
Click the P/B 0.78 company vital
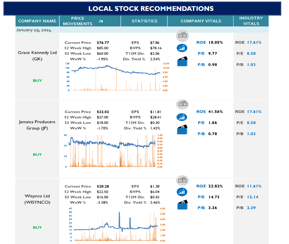(x=207, y=134)
